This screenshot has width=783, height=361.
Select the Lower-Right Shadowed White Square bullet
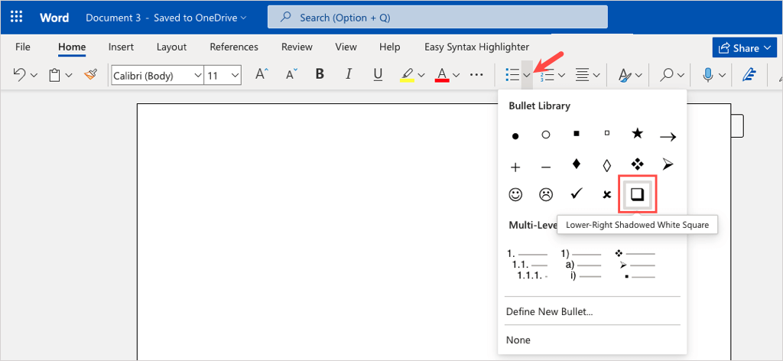pyautogui.click(x=637, y=195)
